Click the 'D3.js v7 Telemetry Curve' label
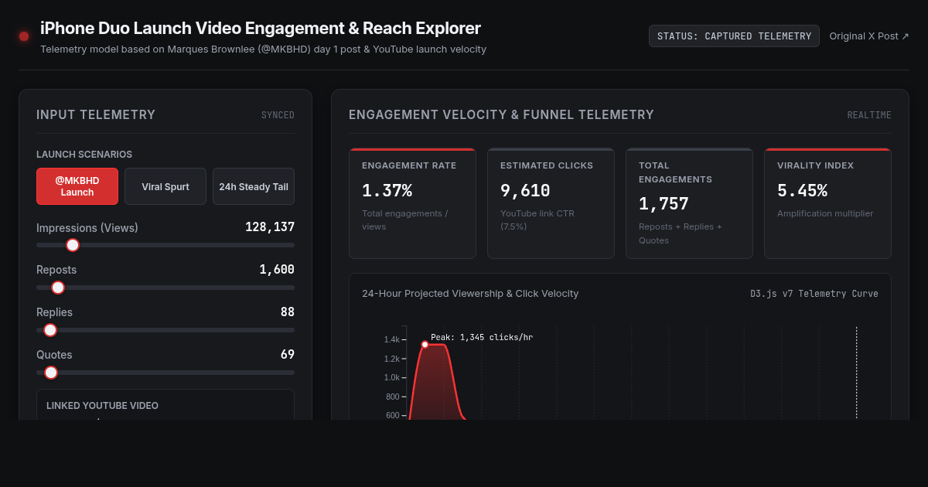928x487 pixels. tap(814, 294)
